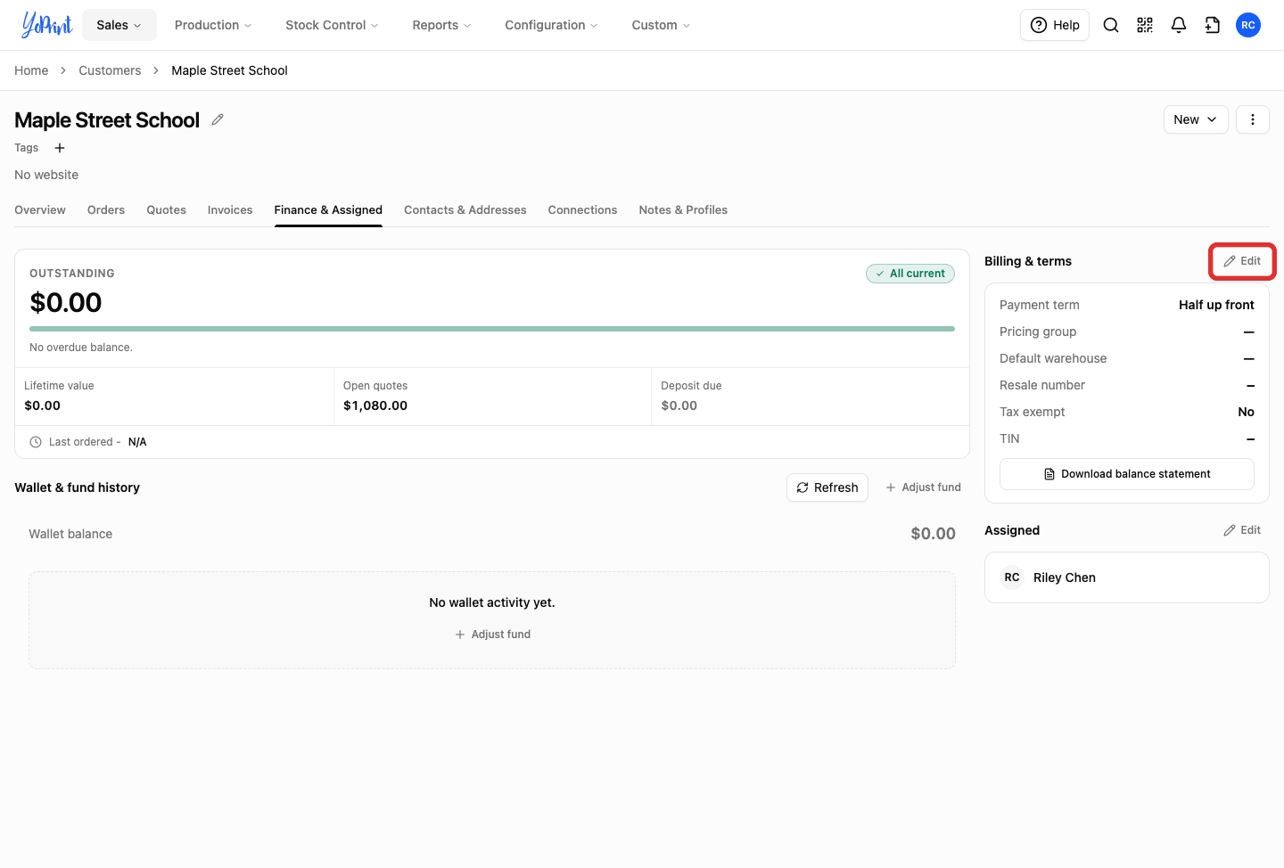
Task: Open the New dropdown button
Action: point(1196,119)
